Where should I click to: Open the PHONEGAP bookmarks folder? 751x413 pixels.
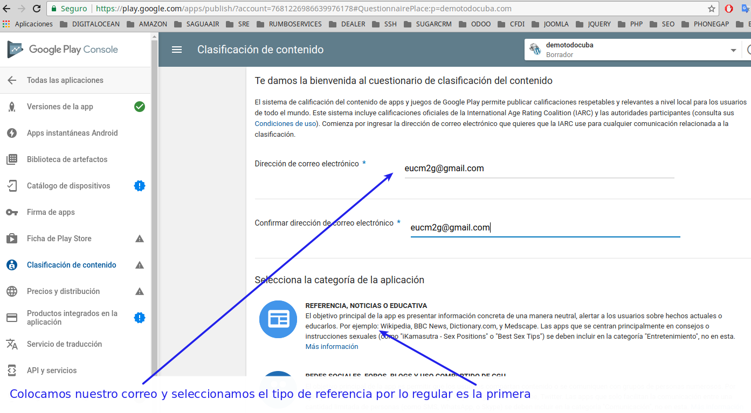705,24
